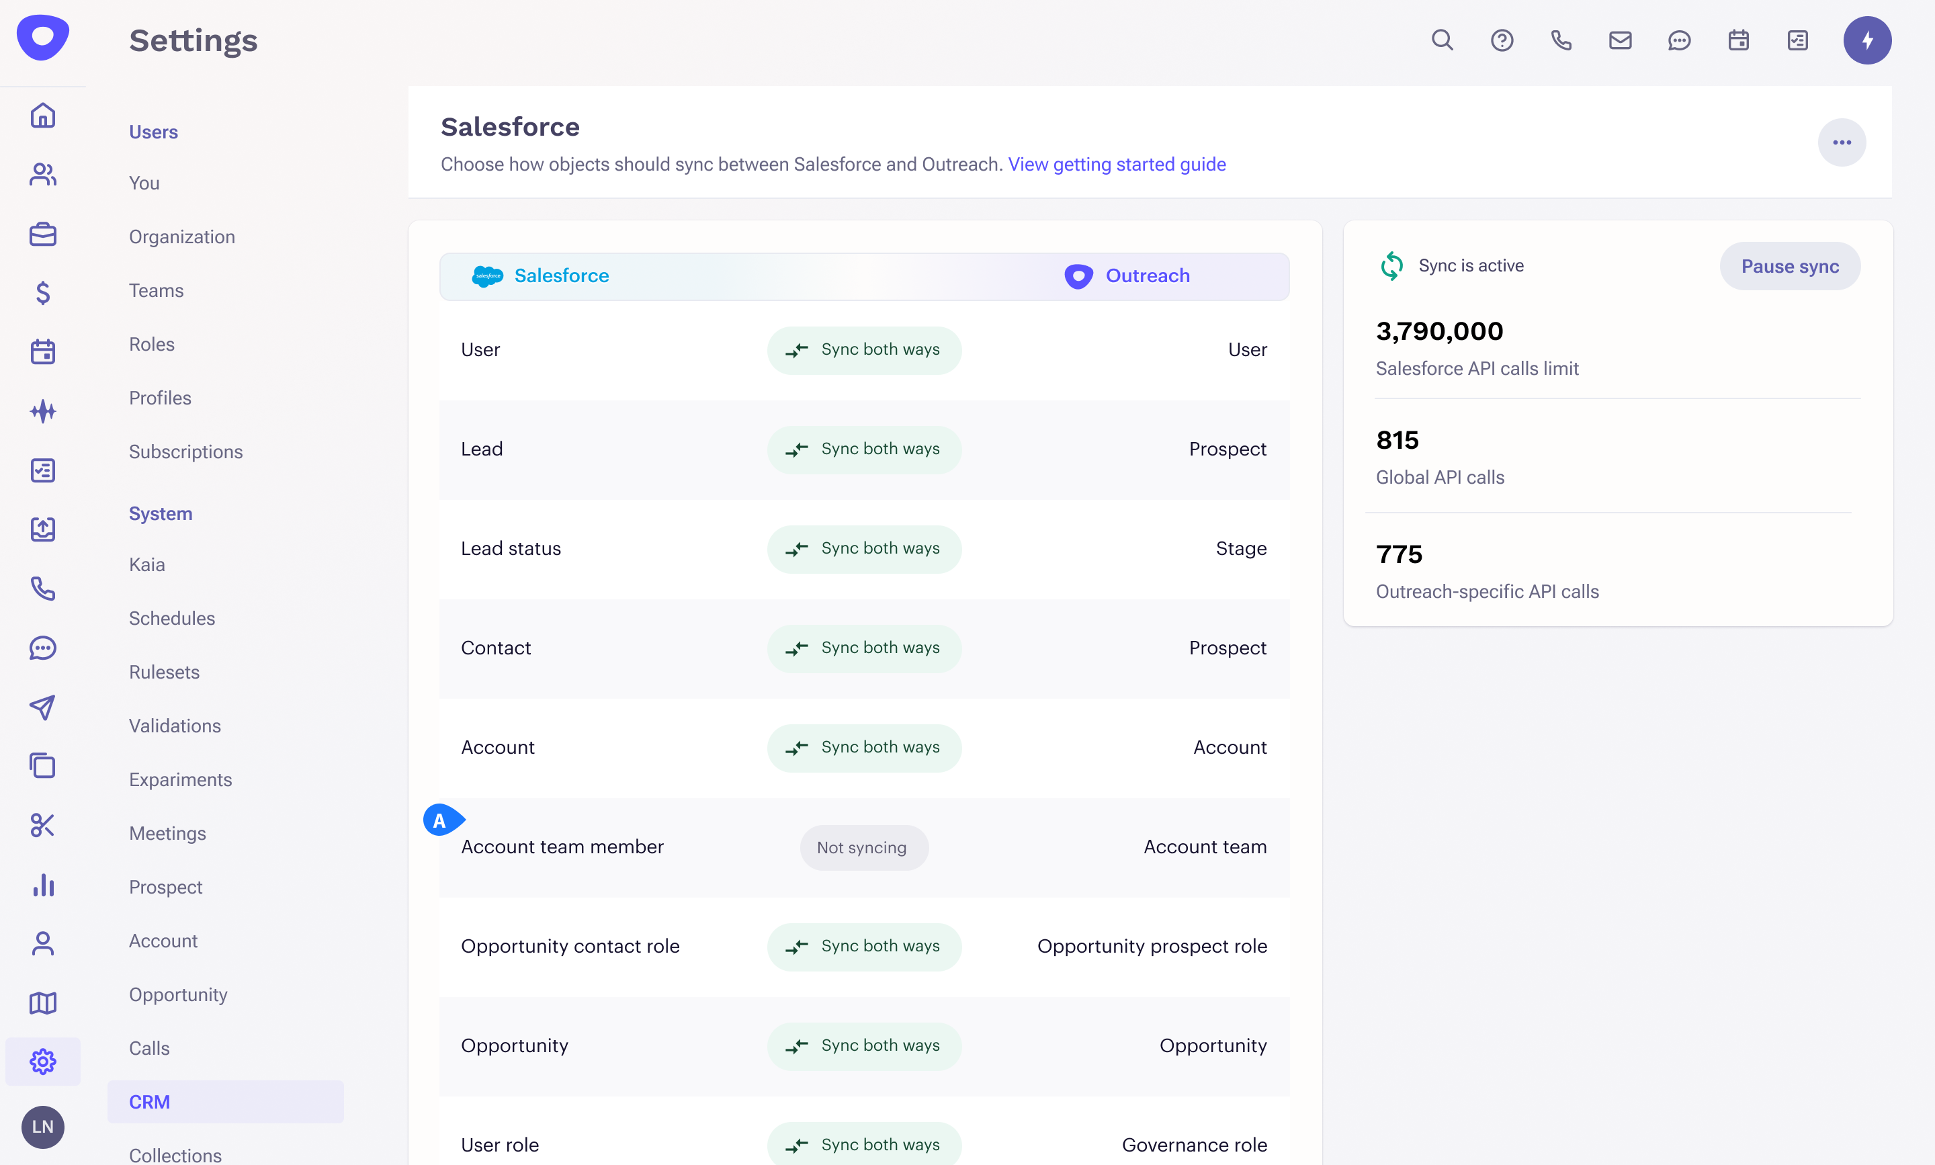
Task: Open Collections settings
Action: point(175,1155)
